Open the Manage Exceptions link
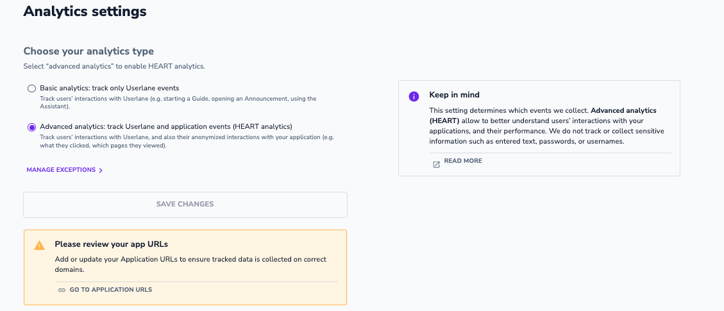The width and height of the screenshot is (724, 311). tap(61, 170)
